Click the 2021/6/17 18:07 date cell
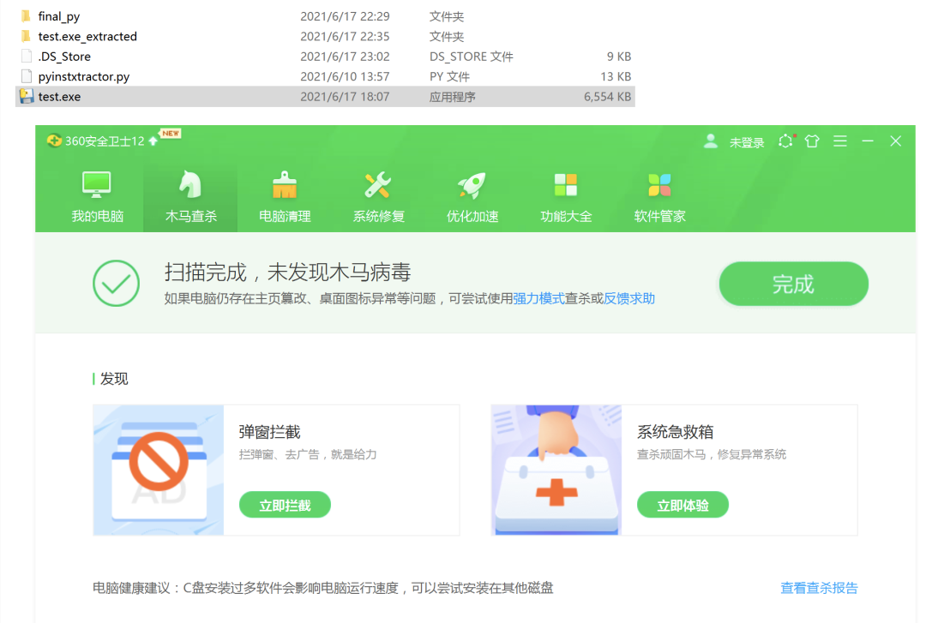This screenshot has width=926, height=623. (345, 97)
